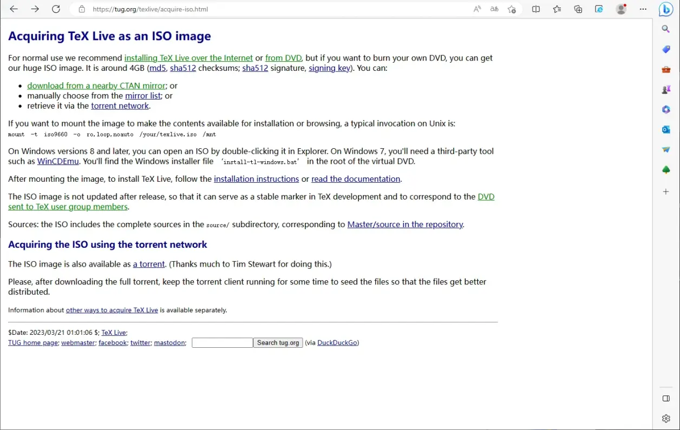The width and height of the screenshot is (680, 430).
Task: Open sidebar settings gear
Action: pyautogui.click(x=666, y=419)
